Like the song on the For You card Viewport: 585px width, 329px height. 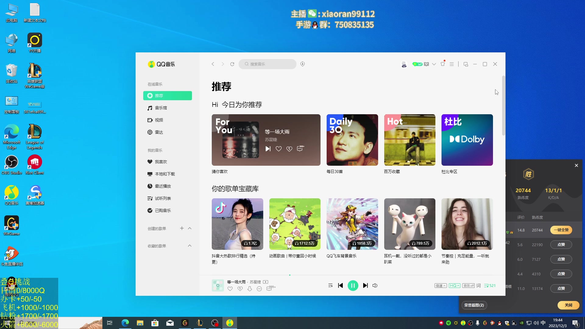pos(278,149)
